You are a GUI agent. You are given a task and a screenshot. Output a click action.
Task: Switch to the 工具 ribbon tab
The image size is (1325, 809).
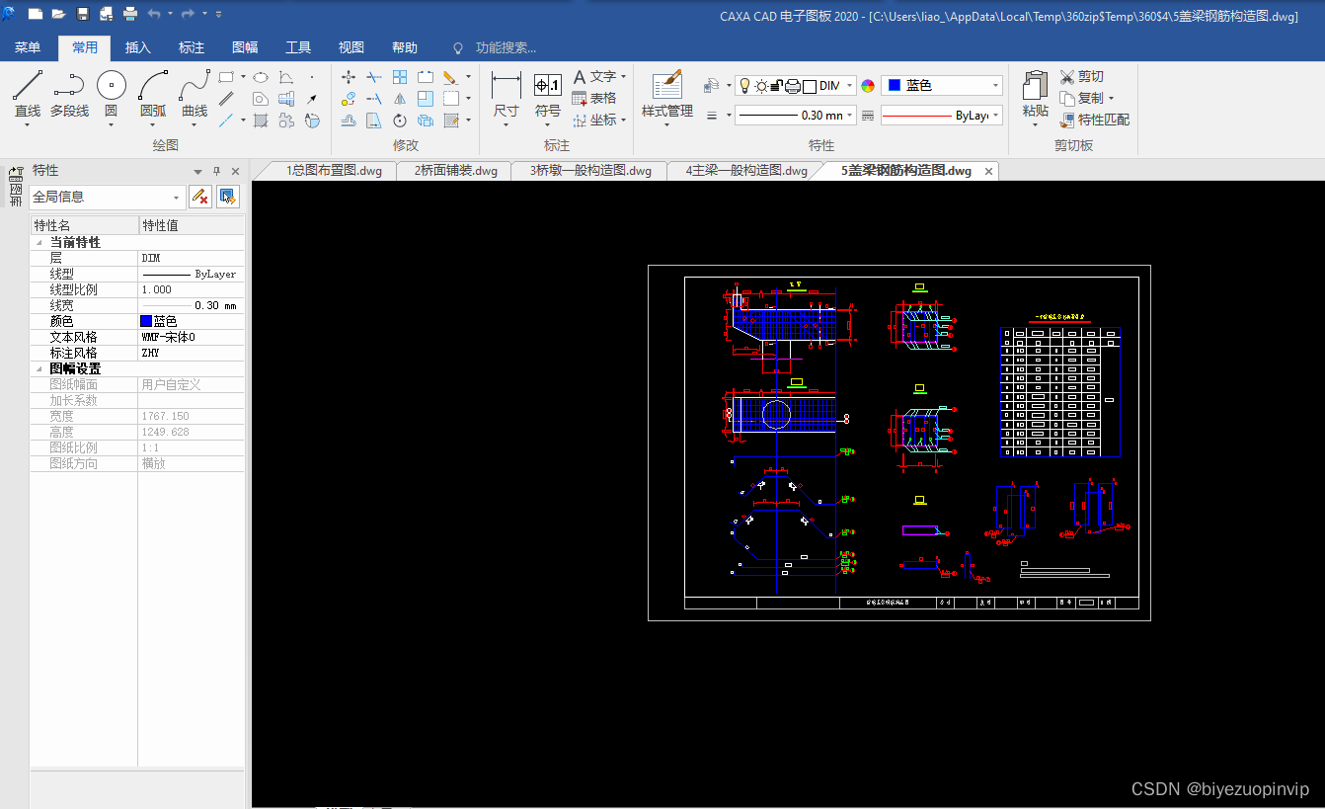tap(298, 47)
